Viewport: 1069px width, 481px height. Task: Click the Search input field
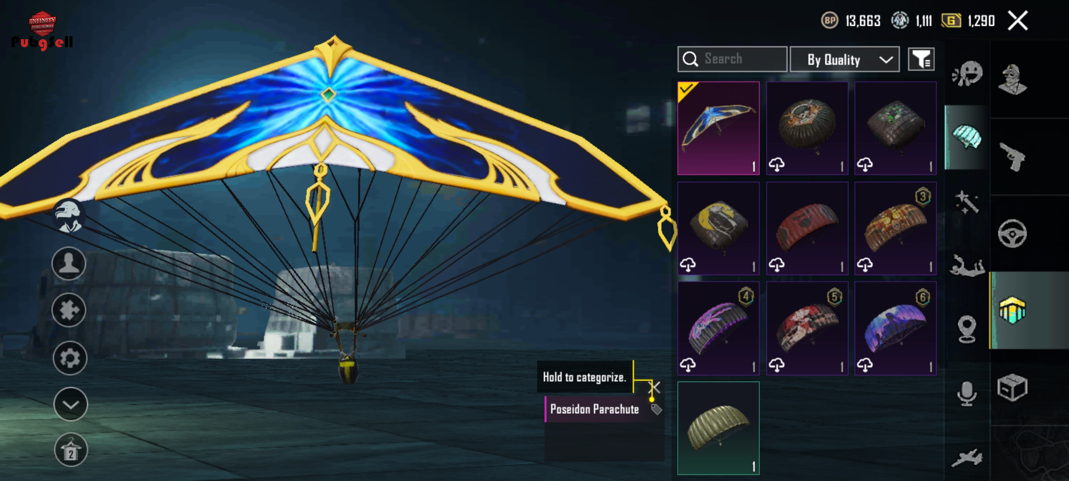732,59
